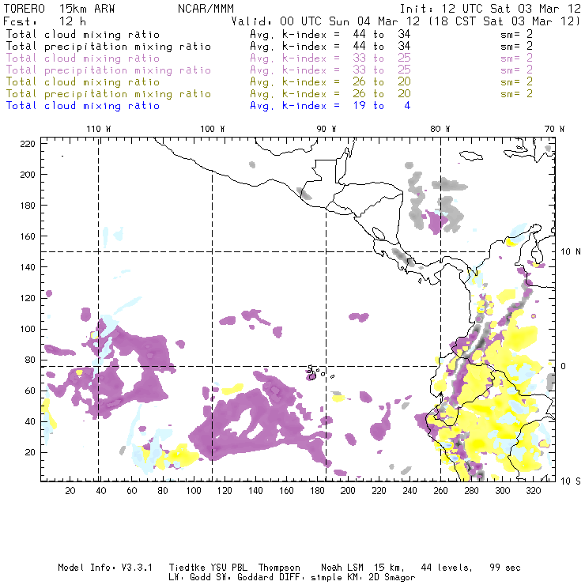Click the "TORERO 15km ARW" title text
The height and width of the screenshot is (585, 585).
59,9
